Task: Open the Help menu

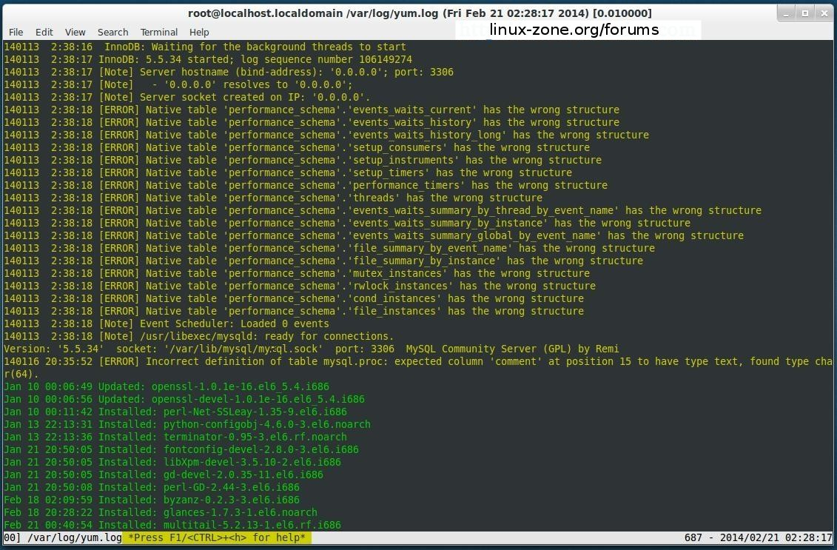Action: pyautogui.click(x=199, y=32)
